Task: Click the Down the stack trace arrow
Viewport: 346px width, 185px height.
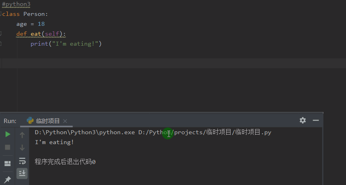Action: (22, 148)
